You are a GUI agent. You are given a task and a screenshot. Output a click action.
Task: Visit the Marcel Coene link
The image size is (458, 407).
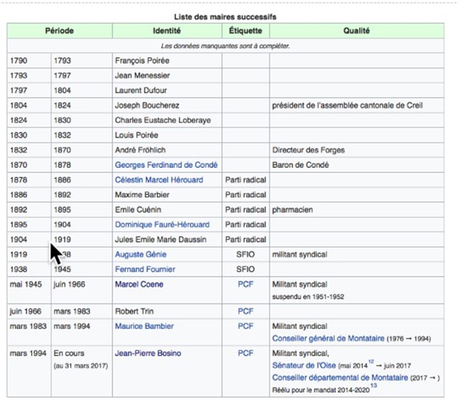(x=139, y=284)
